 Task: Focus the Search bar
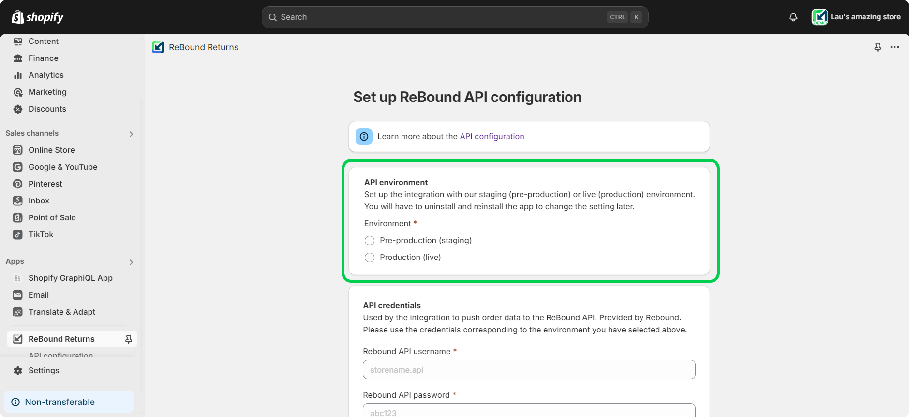[455, 17]
